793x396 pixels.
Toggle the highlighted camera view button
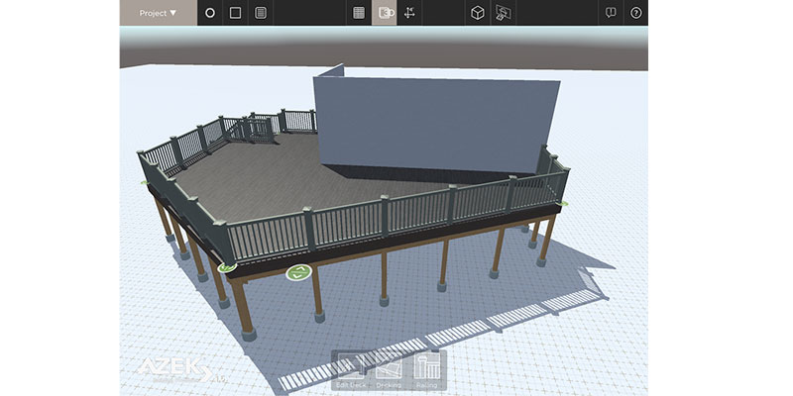pyautogui.click(x=385, y=13)
